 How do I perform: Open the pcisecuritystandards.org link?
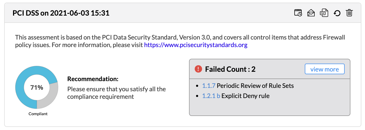click(196, 45)
